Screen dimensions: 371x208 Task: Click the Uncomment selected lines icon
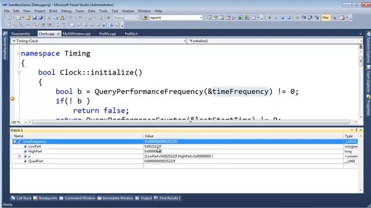coord(64,25)
